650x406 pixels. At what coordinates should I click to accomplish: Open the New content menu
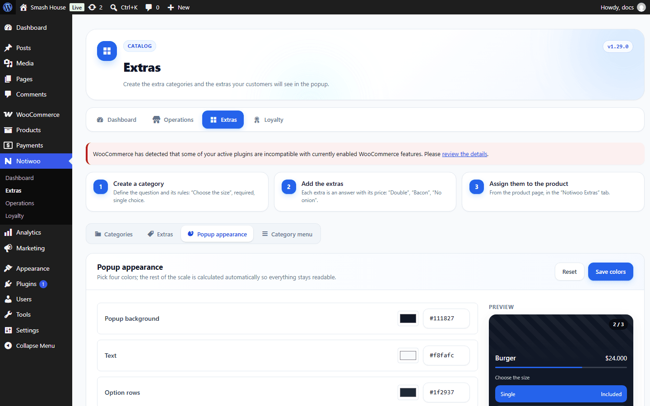(178, 7)
